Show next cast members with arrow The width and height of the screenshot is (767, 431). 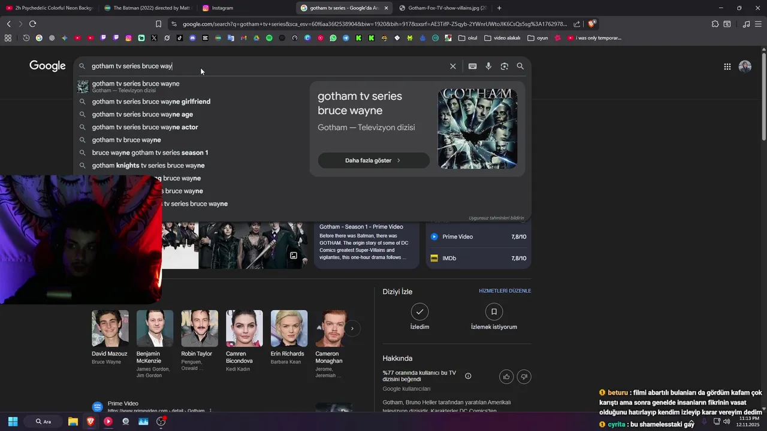[352, 329]
